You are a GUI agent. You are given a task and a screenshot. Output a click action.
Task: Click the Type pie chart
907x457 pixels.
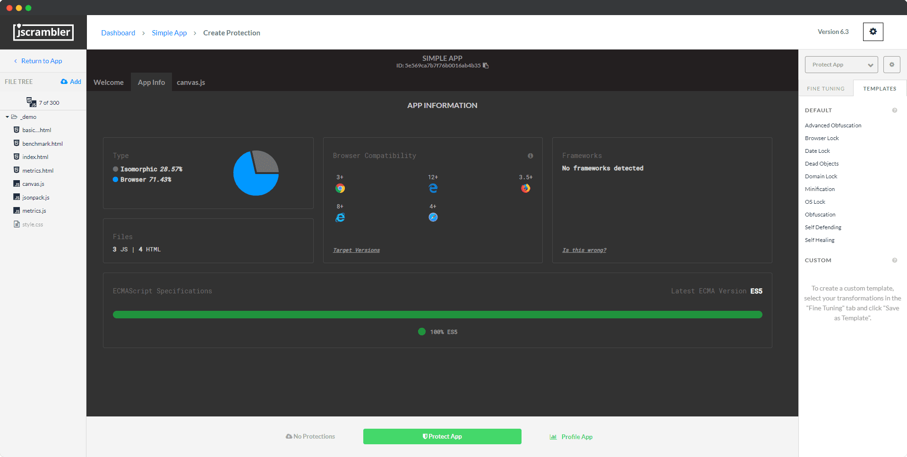(256, 173)
